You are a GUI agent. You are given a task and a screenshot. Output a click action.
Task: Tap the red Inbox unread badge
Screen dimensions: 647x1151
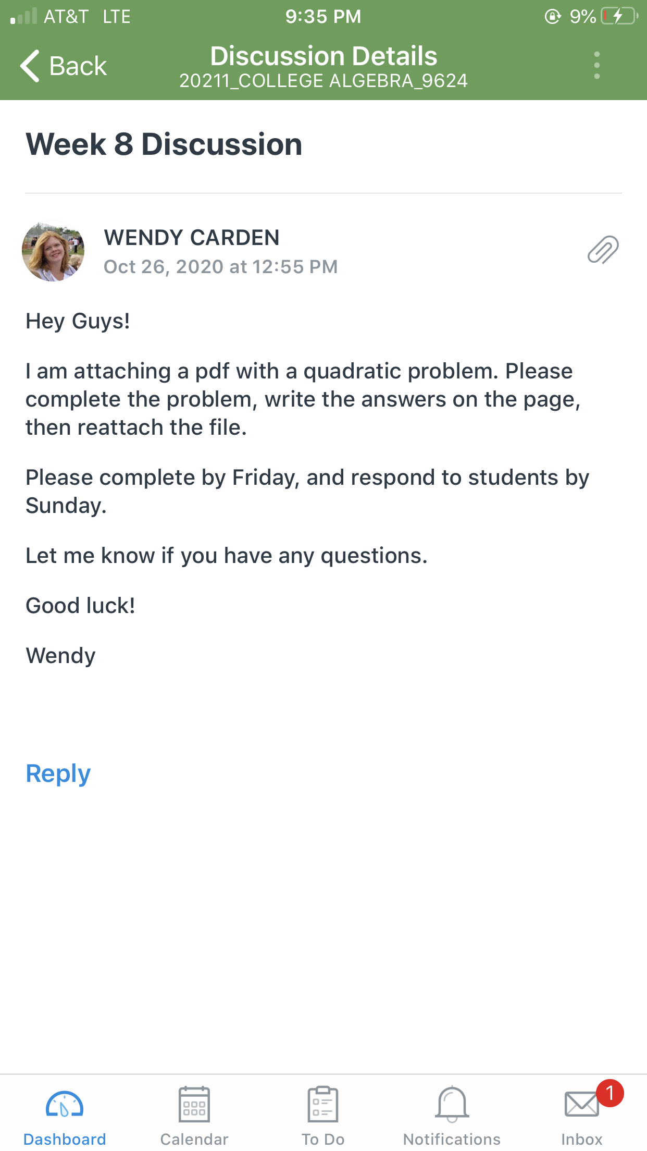610,1093
